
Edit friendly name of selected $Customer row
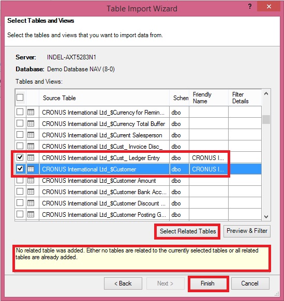point(208,169)
